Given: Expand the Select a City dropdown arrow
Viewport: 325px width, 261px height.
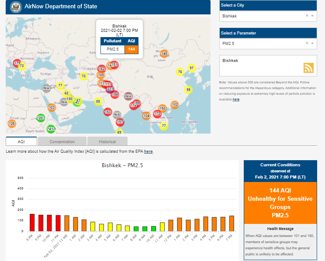Looking at the screenshot, I should (x=312, y=16).
